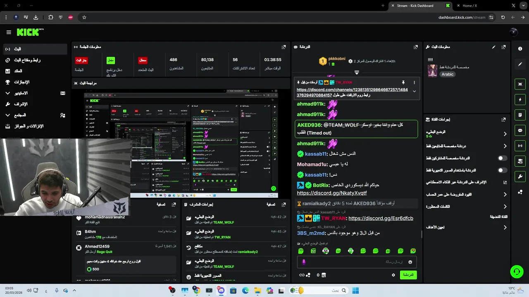The image size is (529, 297).
Task: Open discord.gg/Esr6dfcb link in chat
Action: point(381,218)
